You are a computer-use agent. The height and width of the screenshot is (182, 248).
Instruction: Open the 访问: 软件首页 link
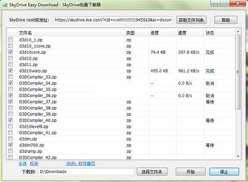(81, 164)
